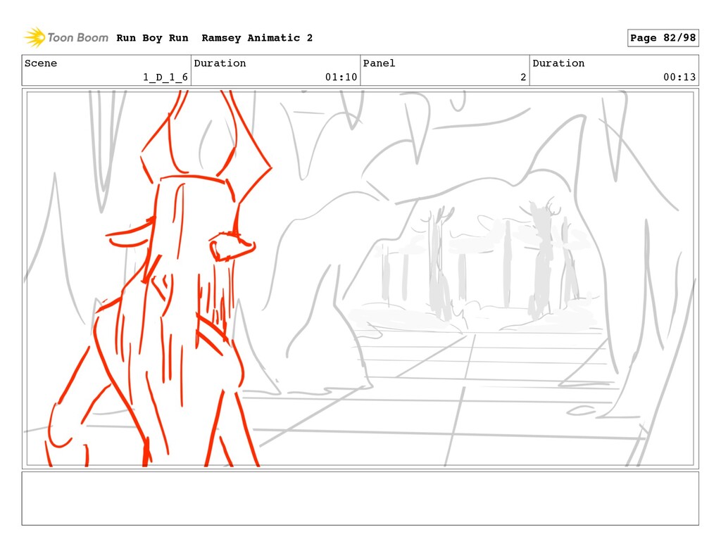The image size is (721, 558).
Task: Select the 'Duration' label beside the Panel cell
Action: click(558, 63)
